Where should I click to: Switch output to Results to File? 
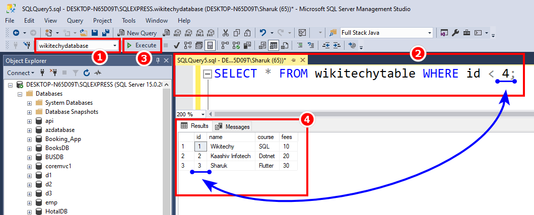tap(285, 45)
